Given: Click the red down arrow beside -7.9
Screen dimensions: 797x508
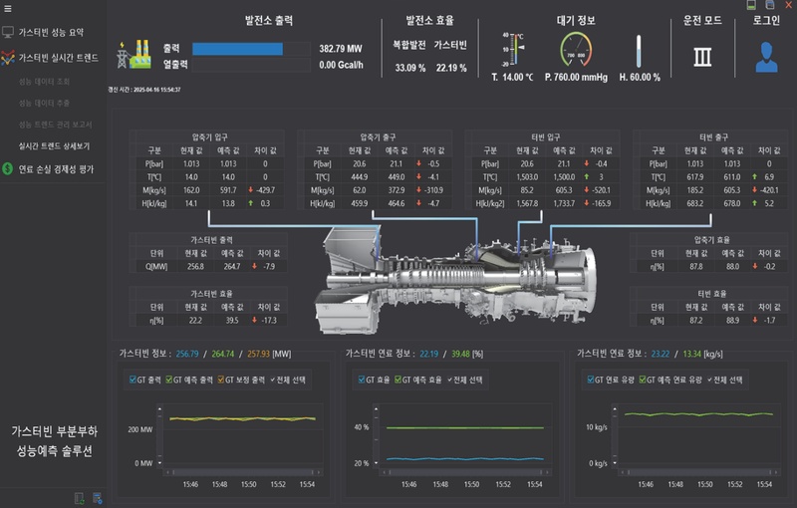Looking at the screenshot, I should click(254, 266).
